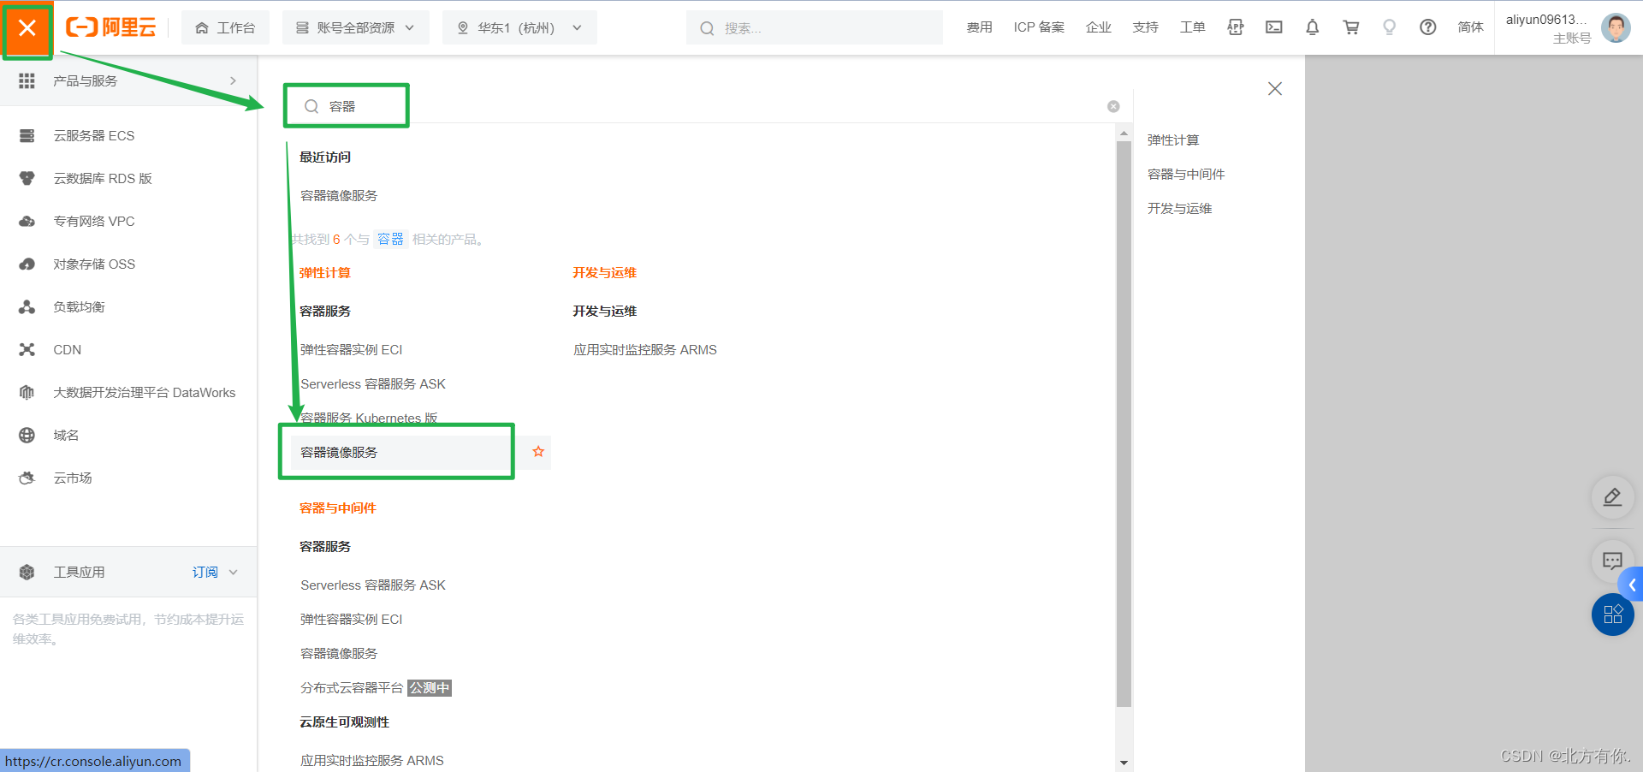
Task: Open recently visited 容器镜像服务 link
Action: pos(339,196)
